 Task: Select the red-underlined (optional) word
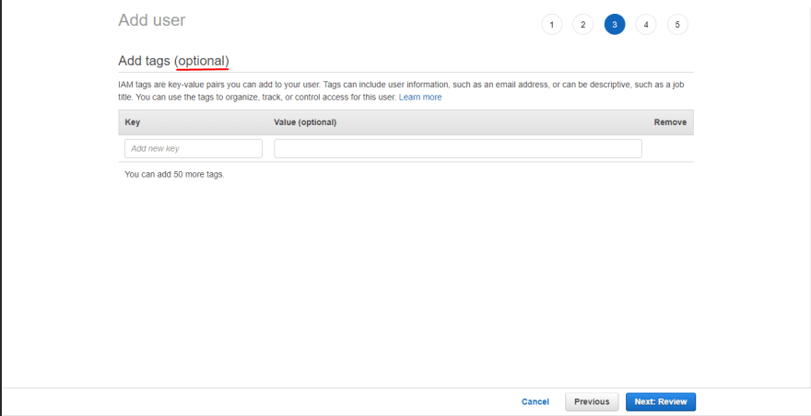point(202,61)
